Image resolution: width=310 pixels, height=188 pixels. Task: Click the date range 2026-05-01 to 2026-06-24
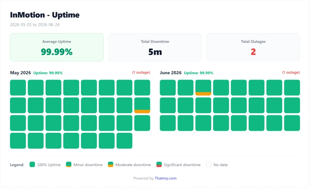point(35,25)
